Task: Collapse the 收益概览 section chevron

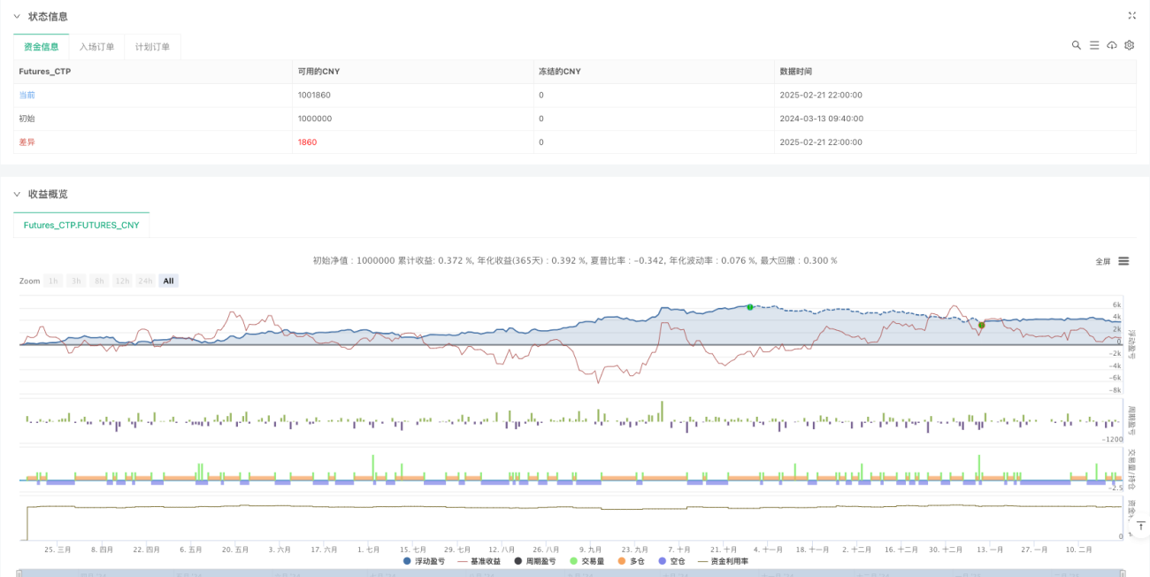Action: [x=16, y=194]
